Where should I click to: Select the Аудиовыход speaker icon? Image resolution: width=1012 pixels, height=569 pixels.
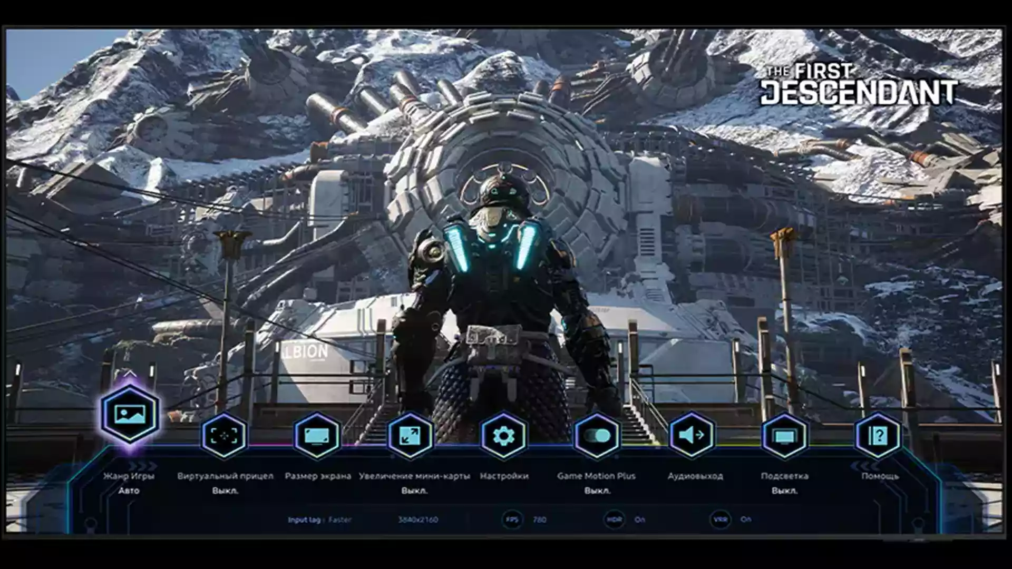coord(691,436)
